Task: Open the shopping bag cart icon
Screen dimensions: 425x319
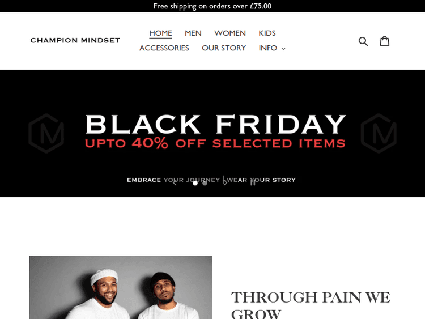Action: coord(384,41)
